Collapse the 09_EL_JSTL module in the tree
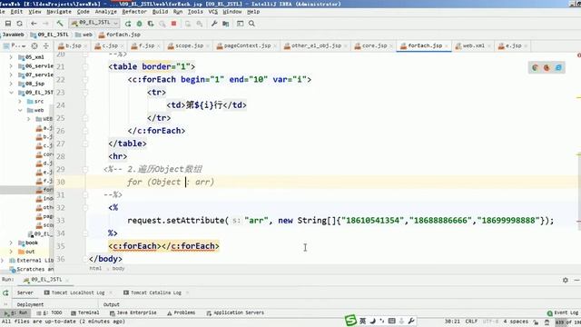Viewport: 581px width, 327px height. pos(11,93)
